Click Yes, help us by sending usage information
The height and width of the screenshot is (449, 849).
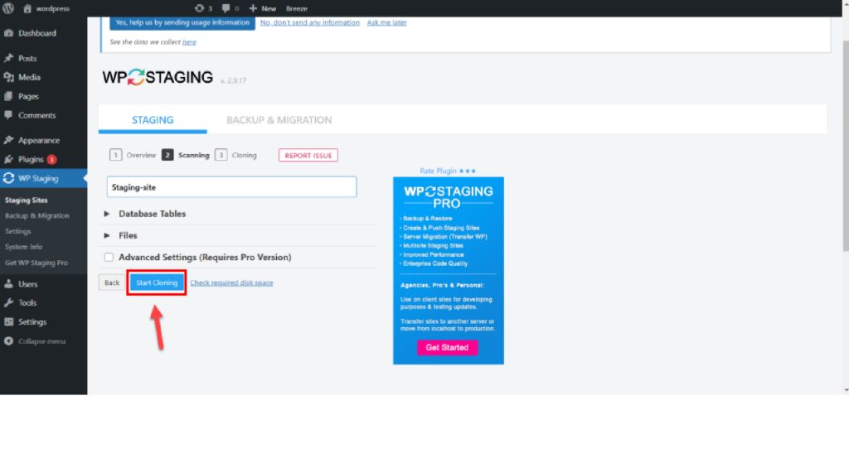tap(182, 22)
